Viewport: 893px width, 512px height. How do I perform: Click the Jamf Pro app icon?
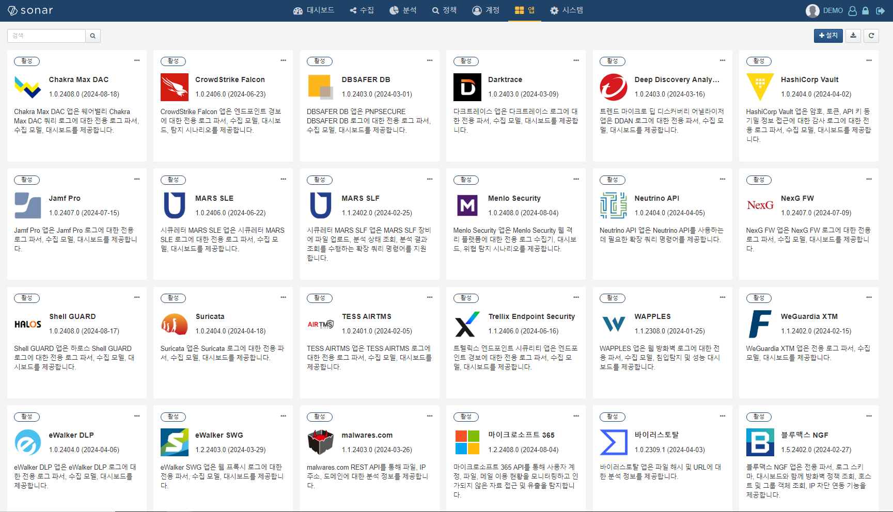click(x=28, y=205)
